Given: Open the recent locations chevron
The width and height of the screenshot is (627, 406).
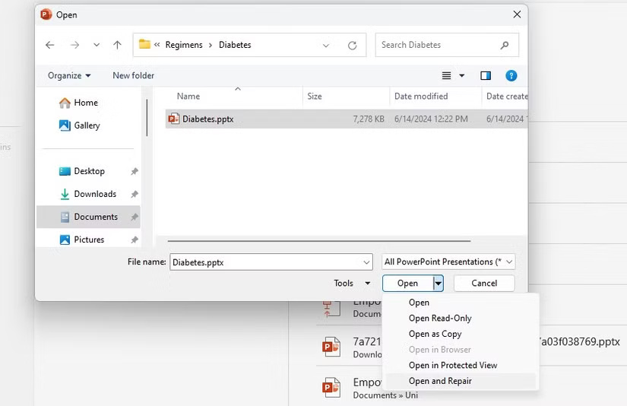Looking at the screenshot, I should pyautogui.click(x=97, y=45).
